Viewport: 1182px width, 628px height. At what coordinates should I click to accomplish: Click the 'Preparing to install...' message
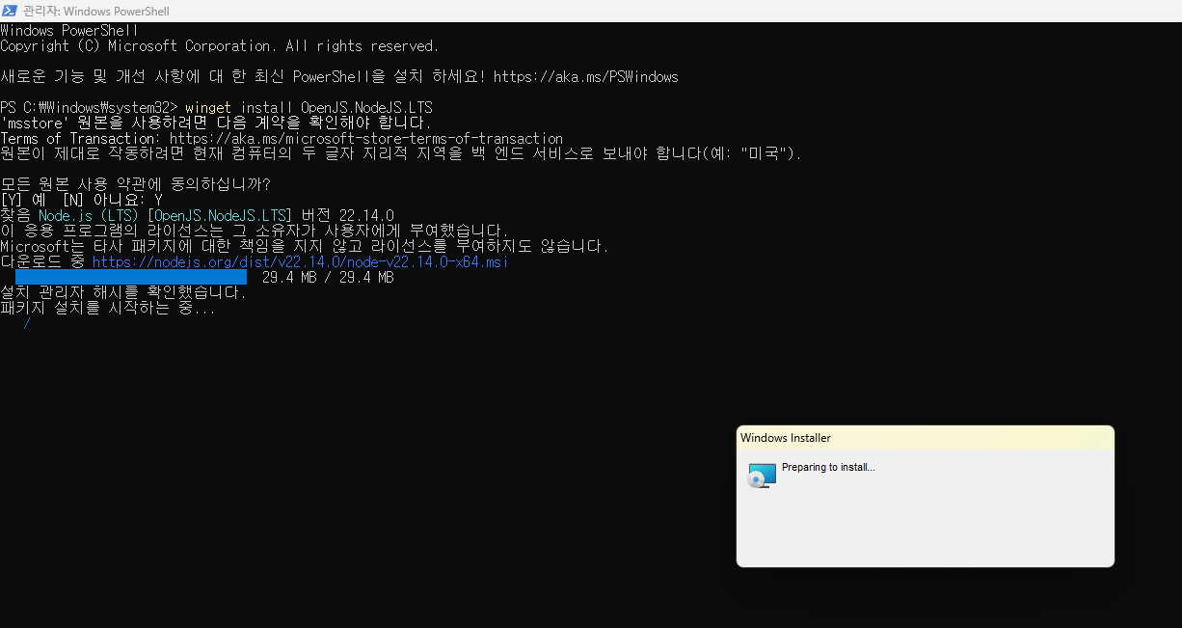tap(828, 467)
